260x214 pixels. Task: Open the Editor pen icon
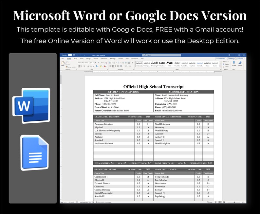[240, 62]
